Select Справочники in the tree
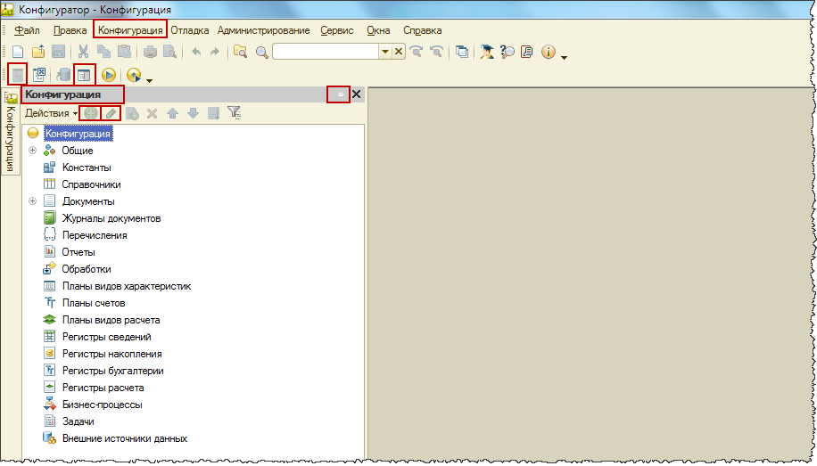This screenshot has width=817, height=466. click(91, 184)
